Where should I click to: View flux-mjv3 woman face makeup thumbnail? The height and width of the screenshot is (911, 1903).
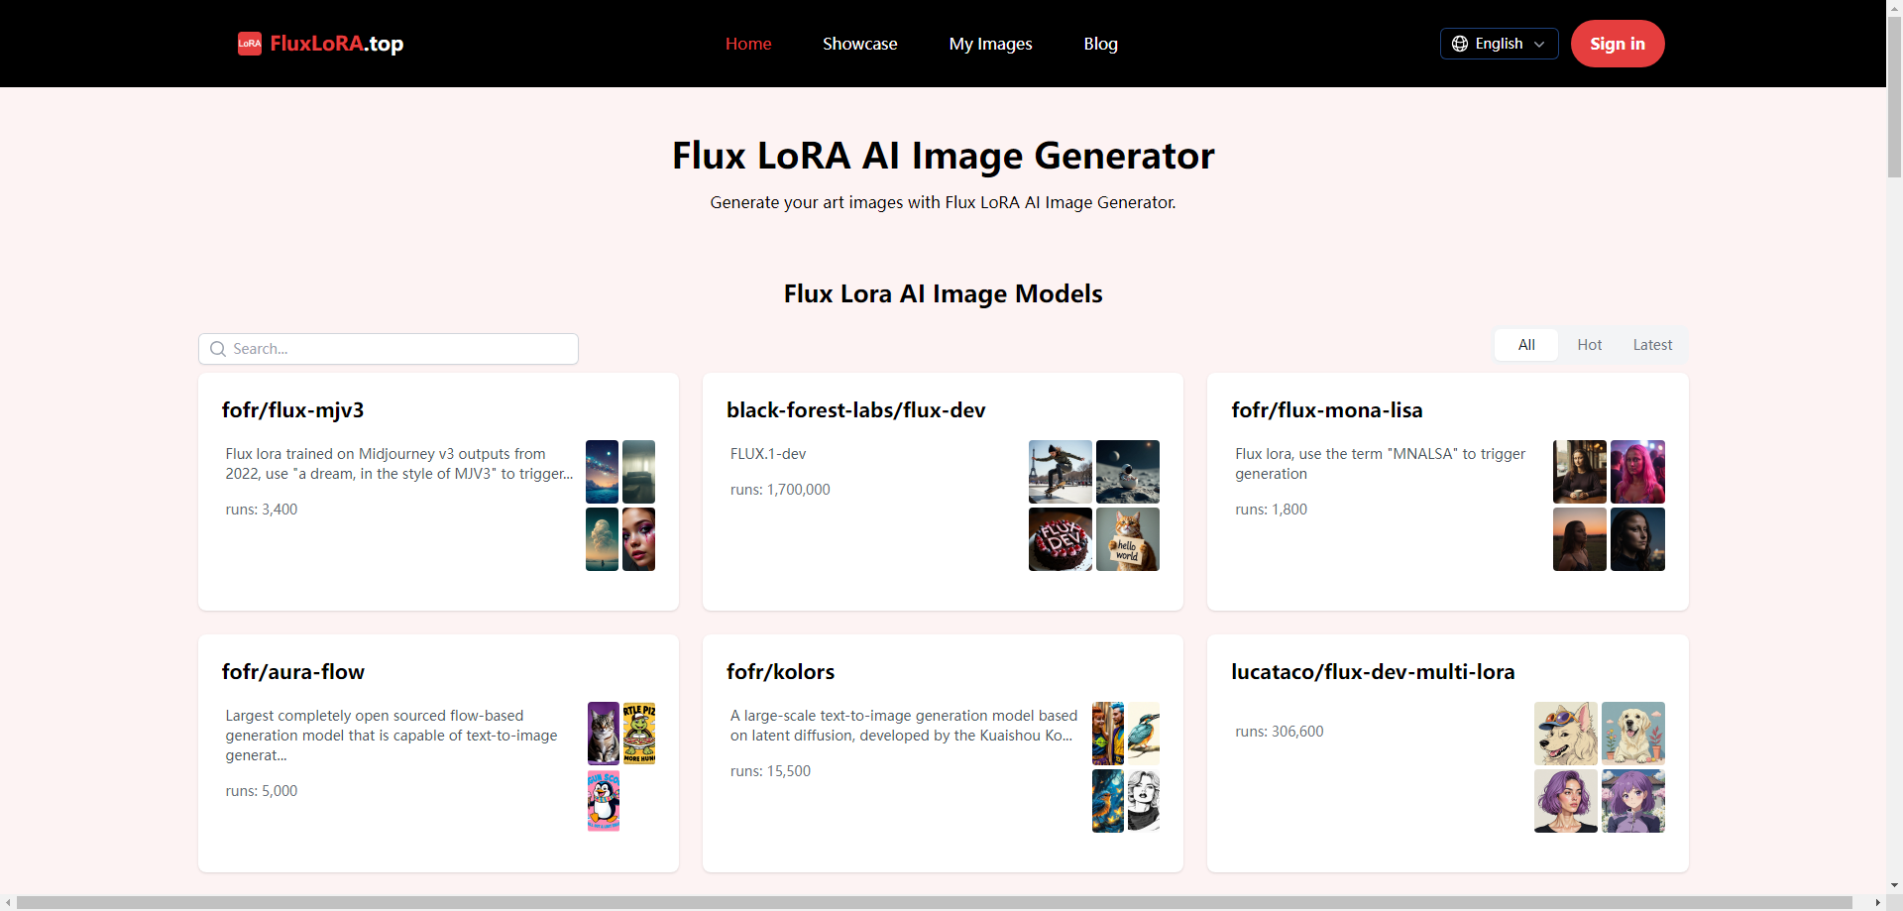(x=638, y=539)
